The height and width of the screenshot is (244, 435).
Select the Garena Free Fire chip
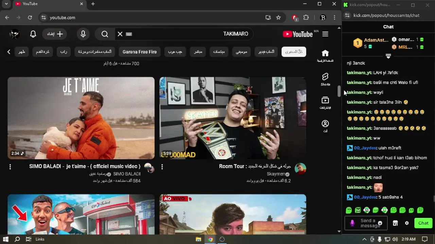tap(140, 52)
